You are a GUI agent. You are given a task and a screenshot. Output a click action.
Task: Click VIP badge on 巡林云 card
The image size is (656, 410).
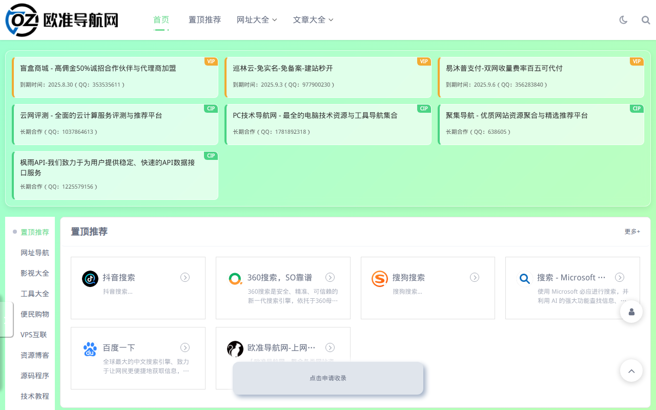point(424,61)
